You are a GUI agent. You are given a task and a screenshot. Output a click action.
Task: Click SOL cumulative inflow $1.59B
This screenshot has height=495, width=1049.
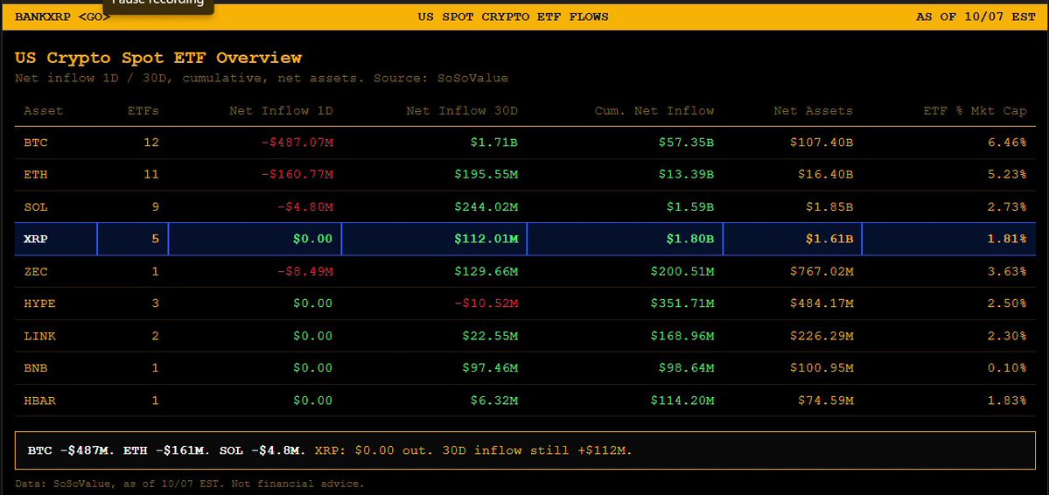click(x=690, y=206)
